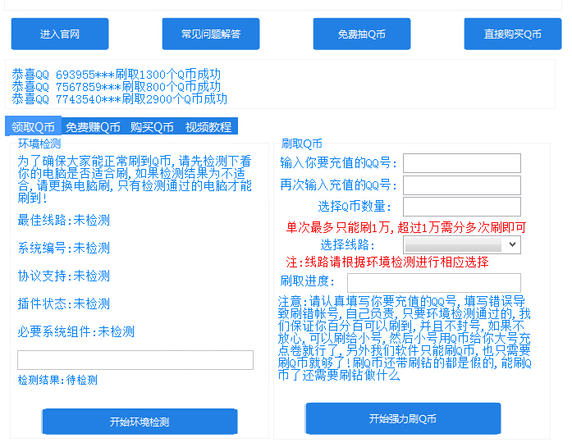Select 系统编号:未检测 status line
572x447 pixels.
point(64,249)
